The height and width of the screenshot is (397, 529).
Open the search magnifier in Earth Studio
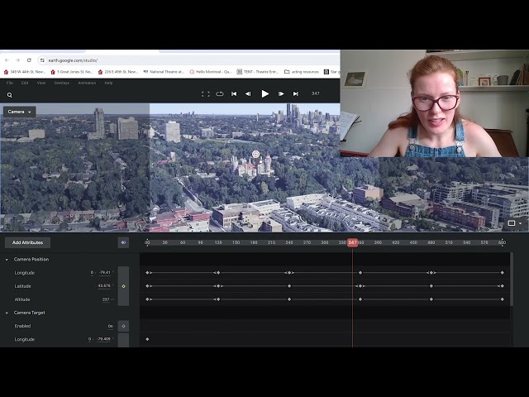pos(9,95)
